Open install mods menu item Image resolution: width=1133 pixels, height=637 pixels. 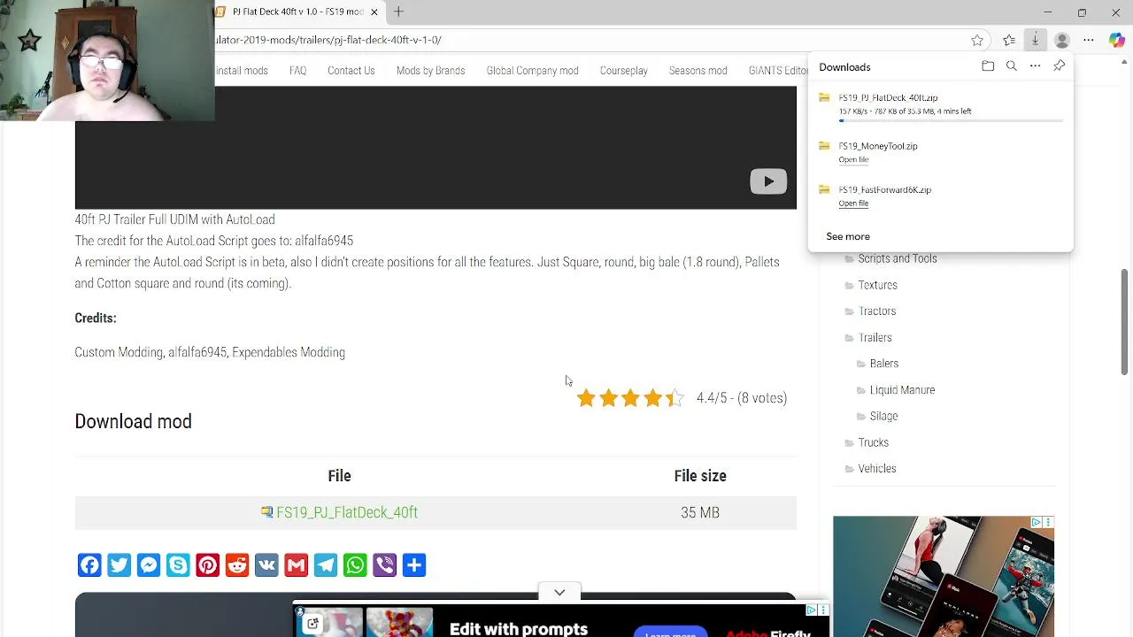click(241, 71)
